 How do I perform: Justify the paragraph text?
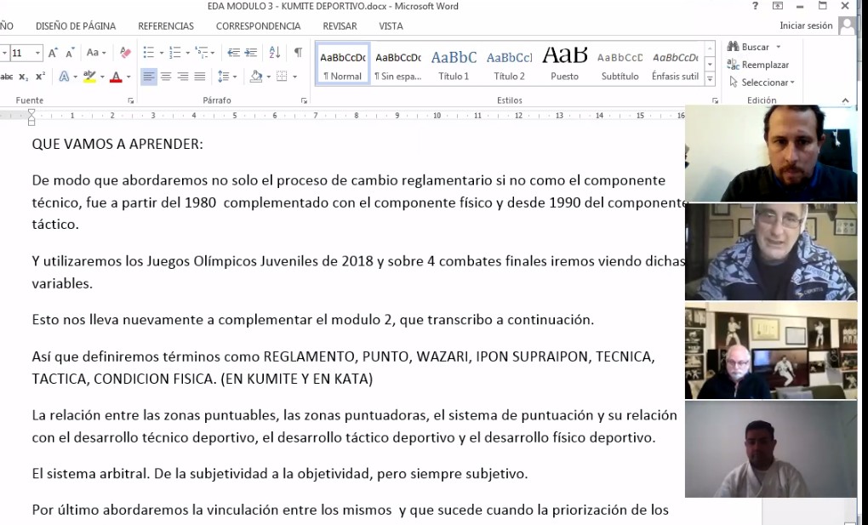200,77
